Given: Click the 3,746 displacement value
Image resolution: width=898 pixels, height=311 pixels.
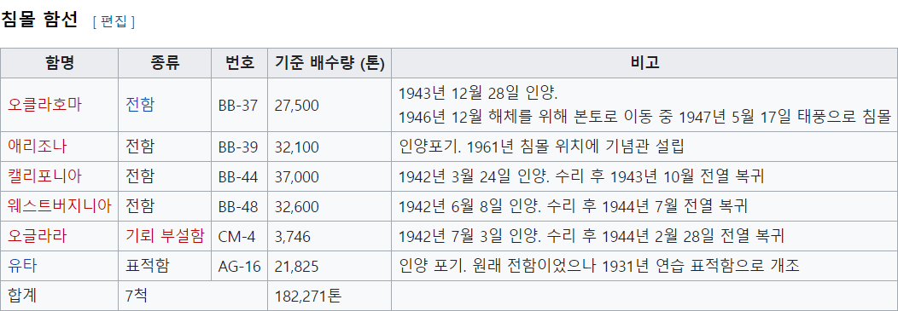Looking at the screenshot, I should coord(292,236).
